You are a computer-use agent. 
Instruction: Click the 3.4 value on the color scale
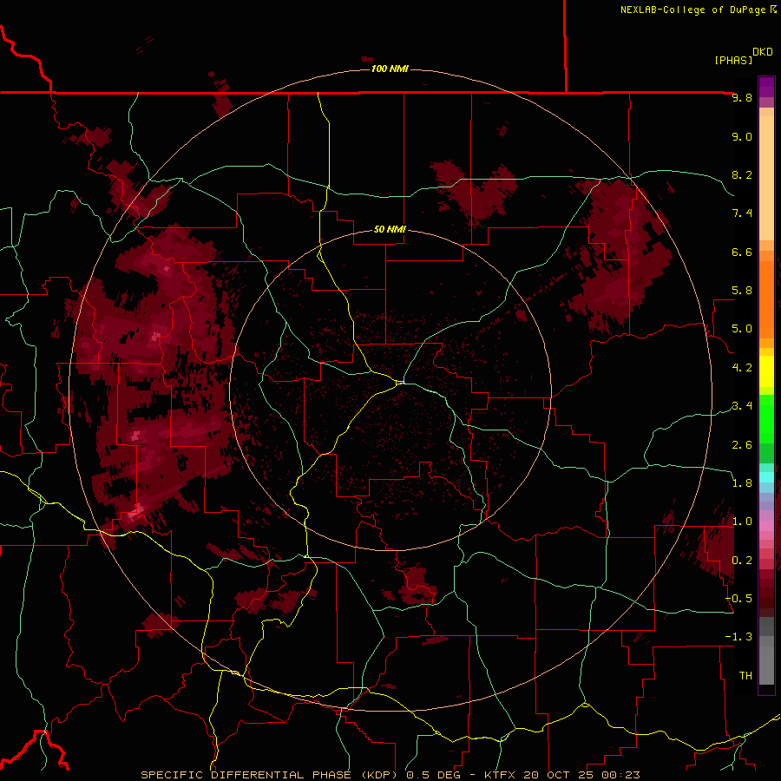pyautogui.click(x=742, y=406)
